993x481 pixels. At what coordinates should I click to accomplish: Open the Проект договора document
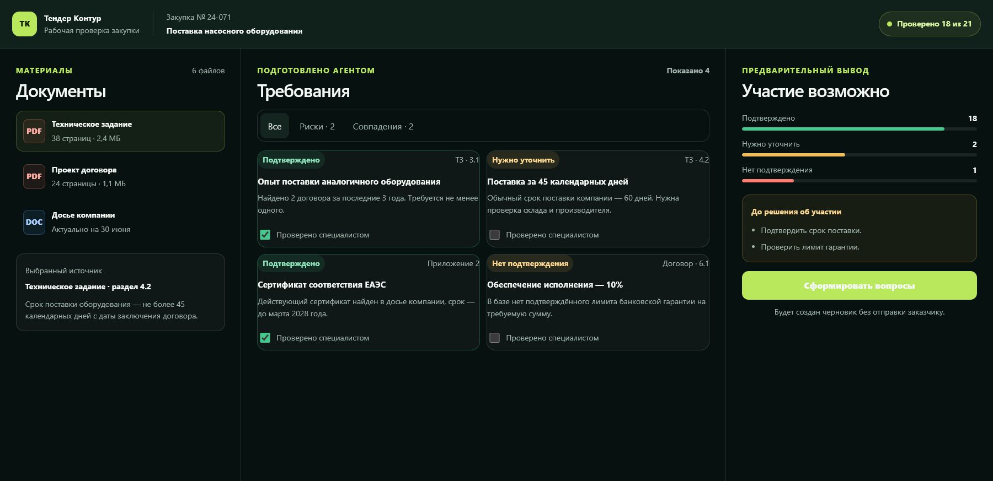(120, 176)
